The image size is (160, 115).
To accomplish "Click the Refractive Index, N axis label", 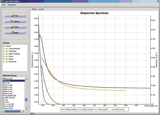I will 32,60.
